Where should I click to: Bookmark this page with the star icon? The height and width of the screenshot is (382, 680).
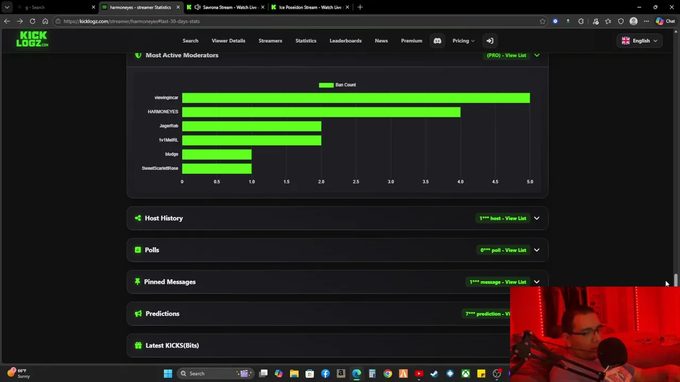click(x=542, y=21)
